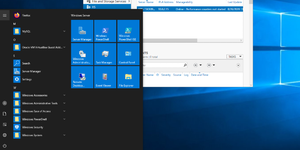Open Remote Desktop Connection tile
Viewport: 300px width, 150px height.
click(x=82, y=77)
